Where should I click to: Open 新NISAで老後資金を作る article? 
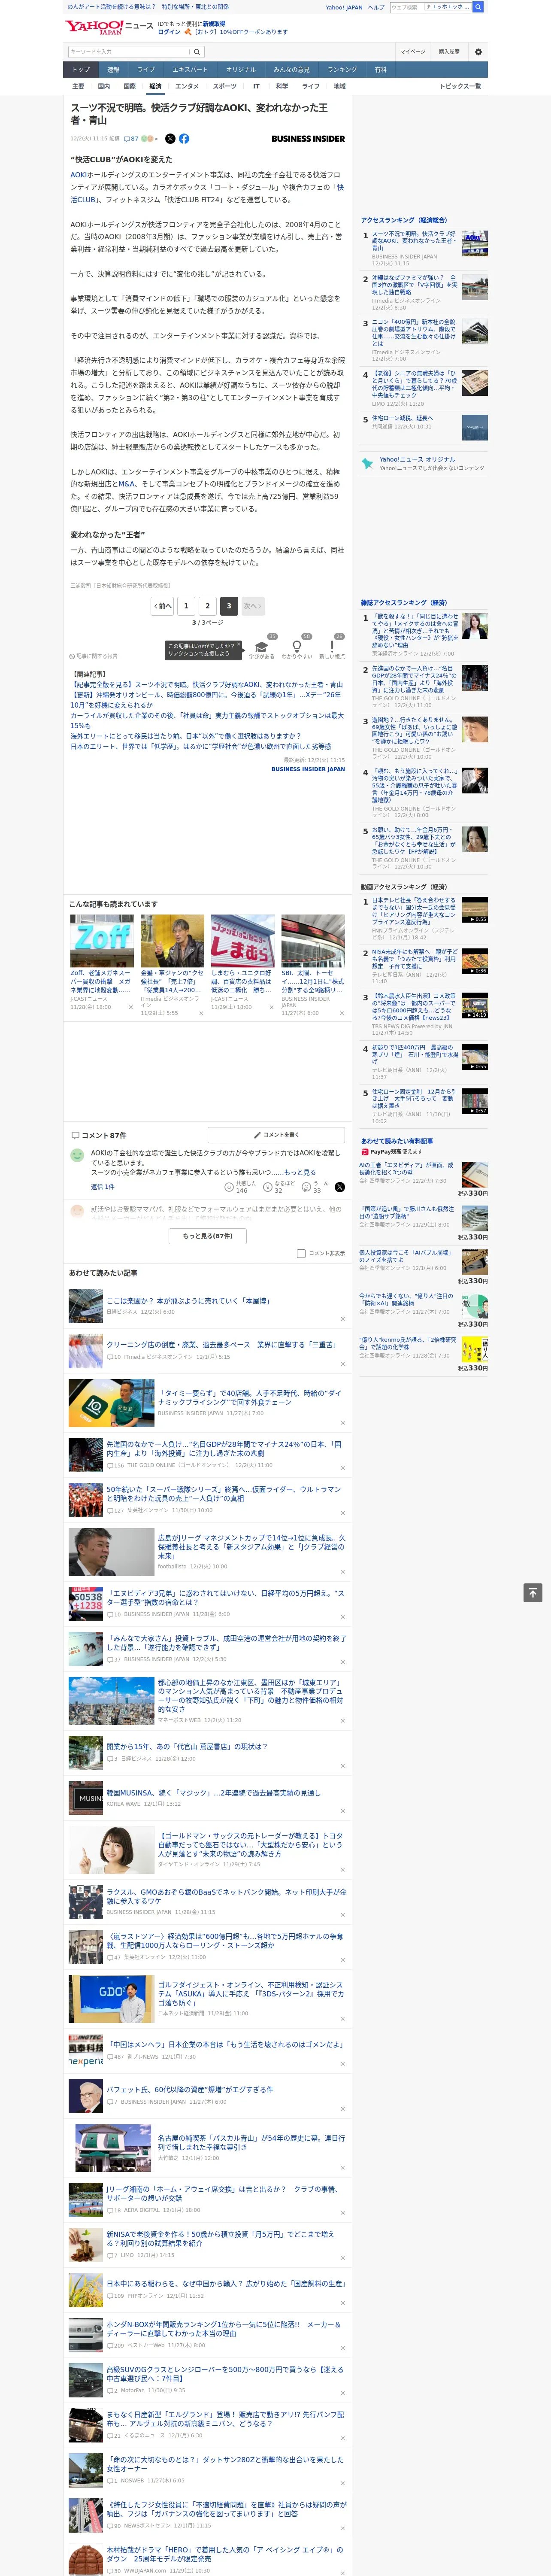[x=221, y=2238]
